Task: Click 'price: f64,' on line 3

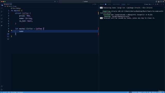Action: (x=25, y=16)
